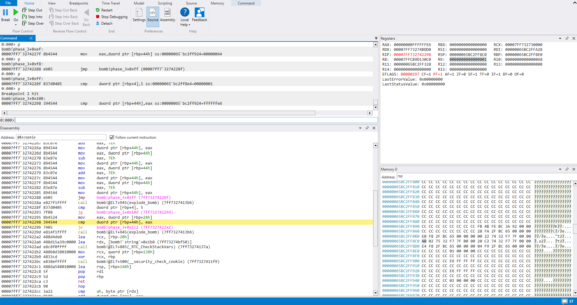The image size is (577, 305).
Task: Expand the Registers panel options arrow
Action: point(560,39)
